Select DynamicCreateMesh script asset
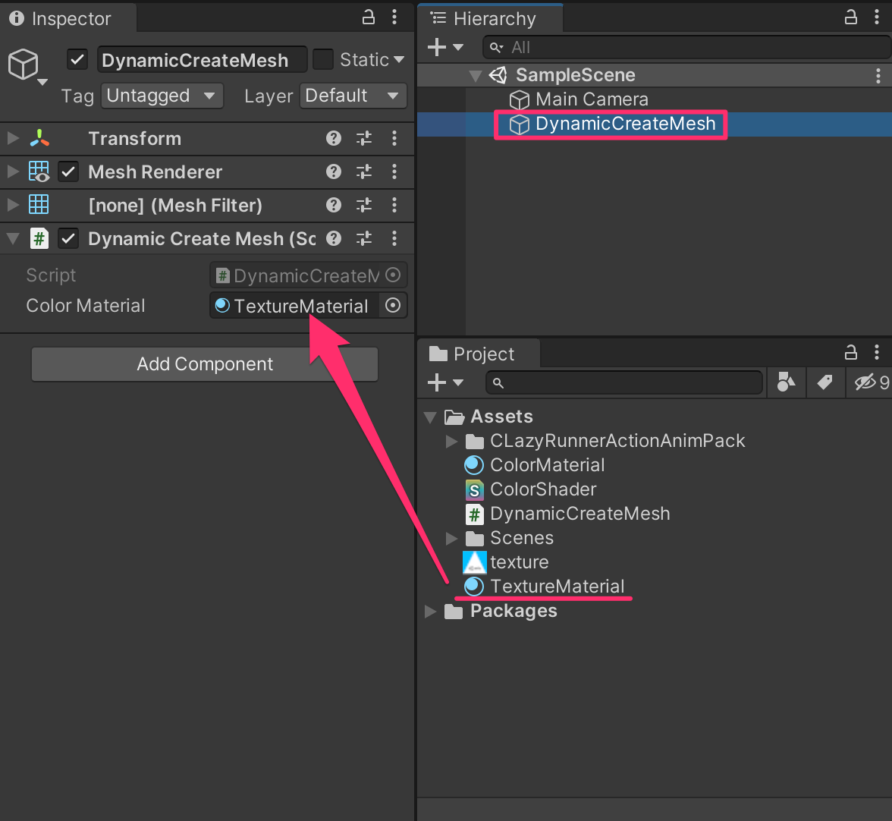 pos(579,514)
